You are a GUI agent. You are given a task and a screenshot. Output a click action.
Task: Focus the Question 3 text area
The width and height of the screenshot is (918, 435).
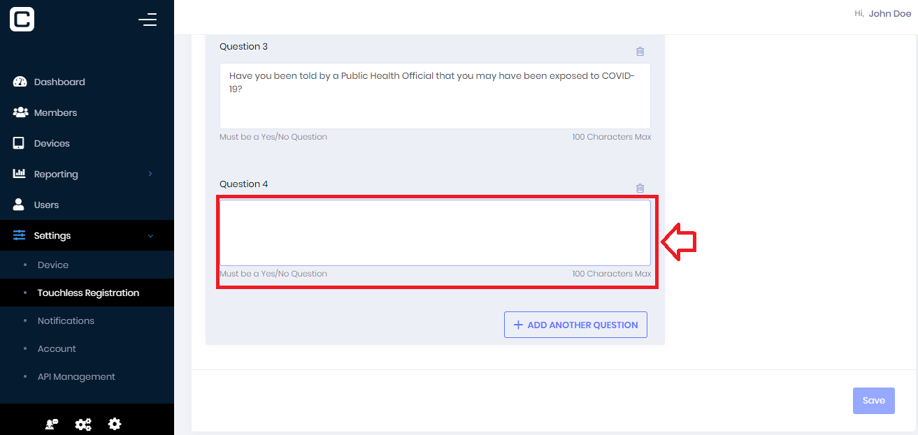click(x=435, y=96)
